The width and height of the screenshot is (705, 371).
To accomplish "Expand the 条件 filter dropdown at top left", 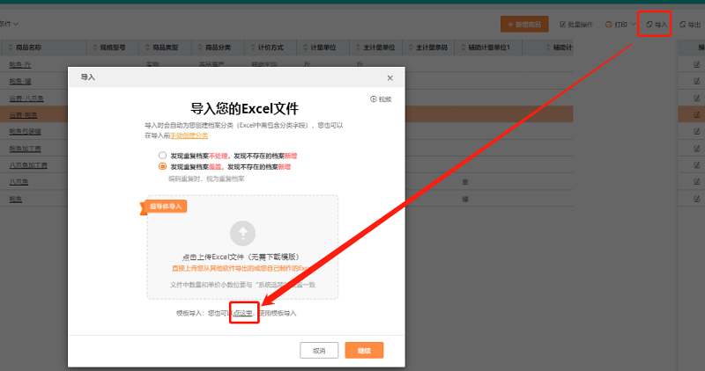I will click(x=9, y=24).
